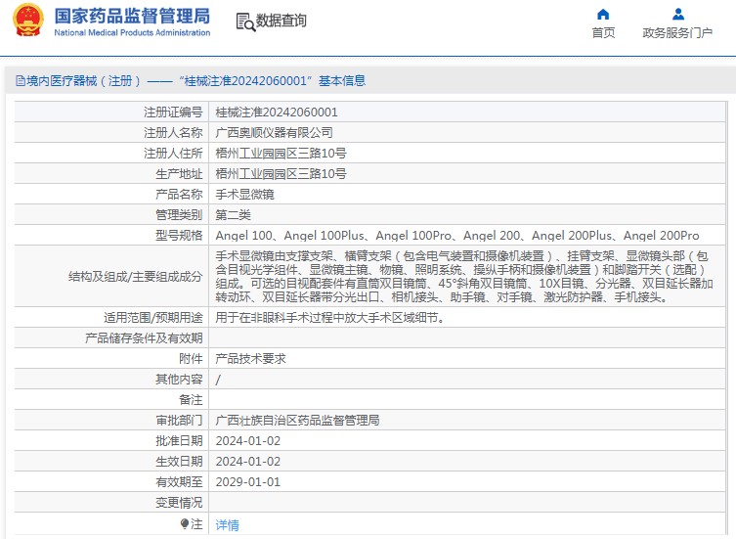
Task: Open the 首页 menu item
Action: (x=603, y=33)
